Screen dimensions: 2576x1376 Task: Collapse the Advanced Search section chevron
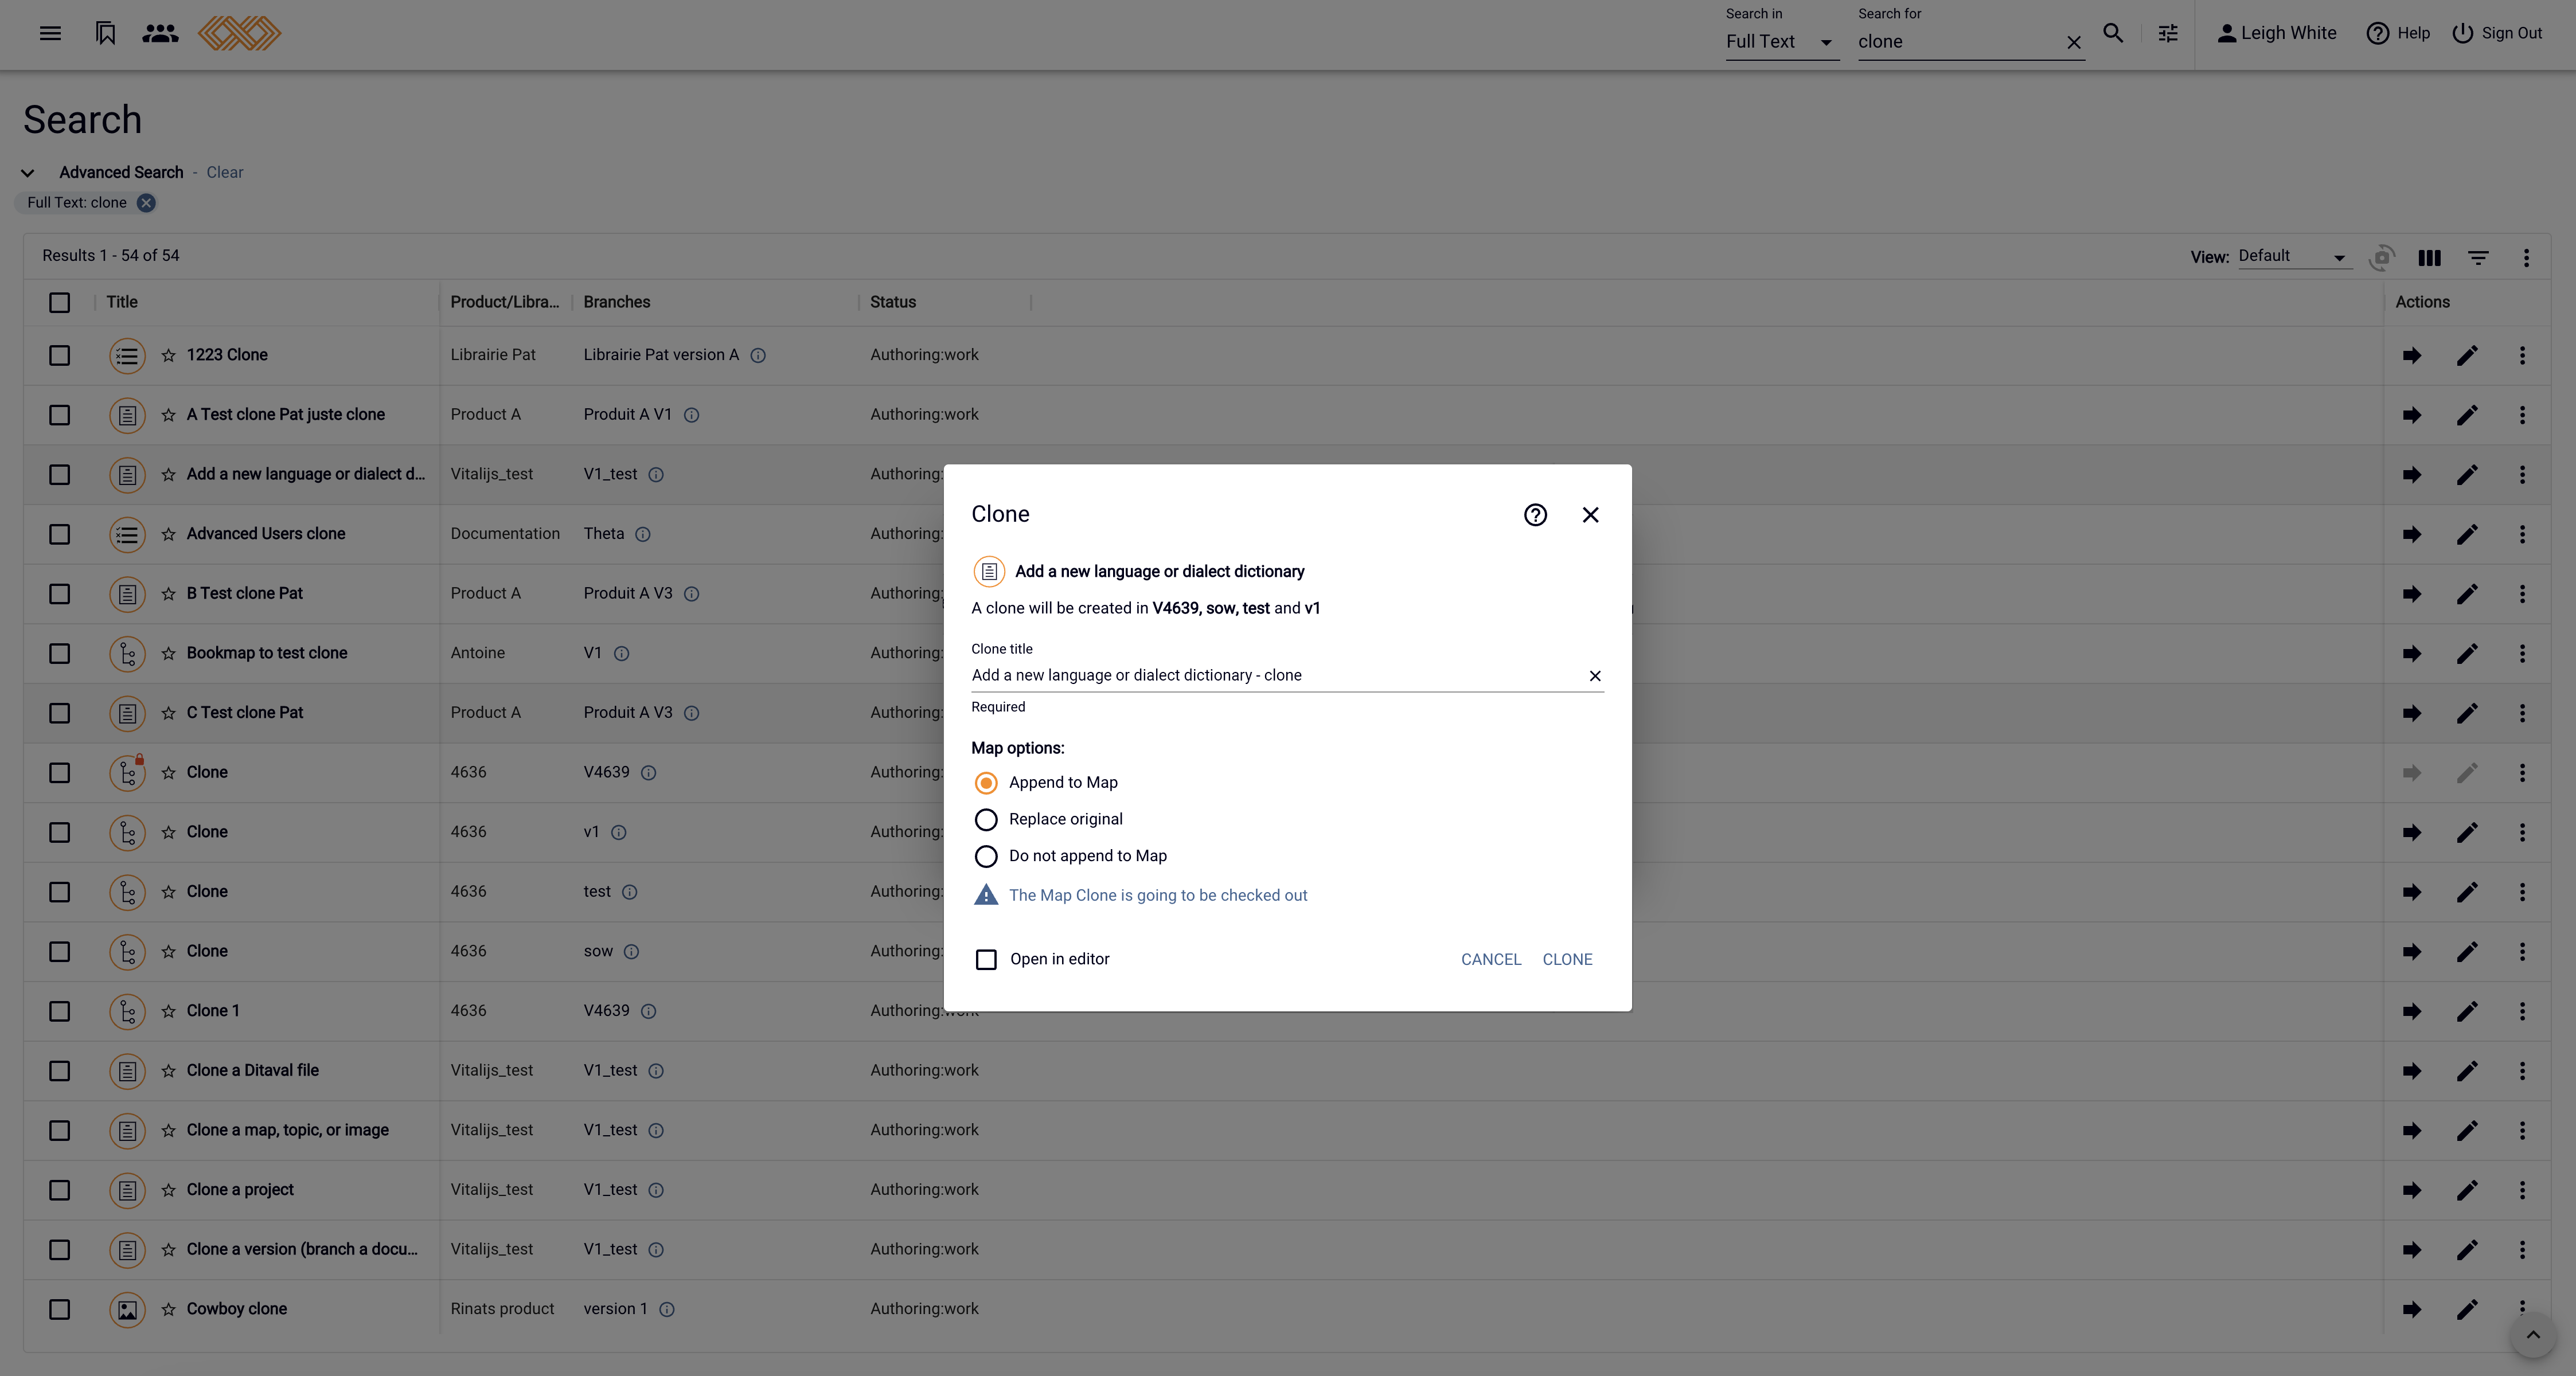(28, 173)
